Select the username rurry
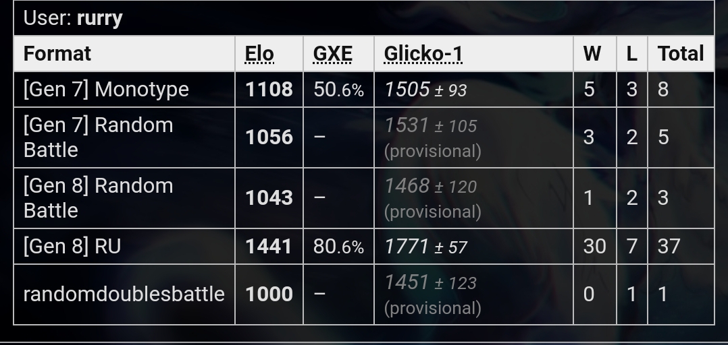This screenshot has width=728, height=345. pos(99,18)
